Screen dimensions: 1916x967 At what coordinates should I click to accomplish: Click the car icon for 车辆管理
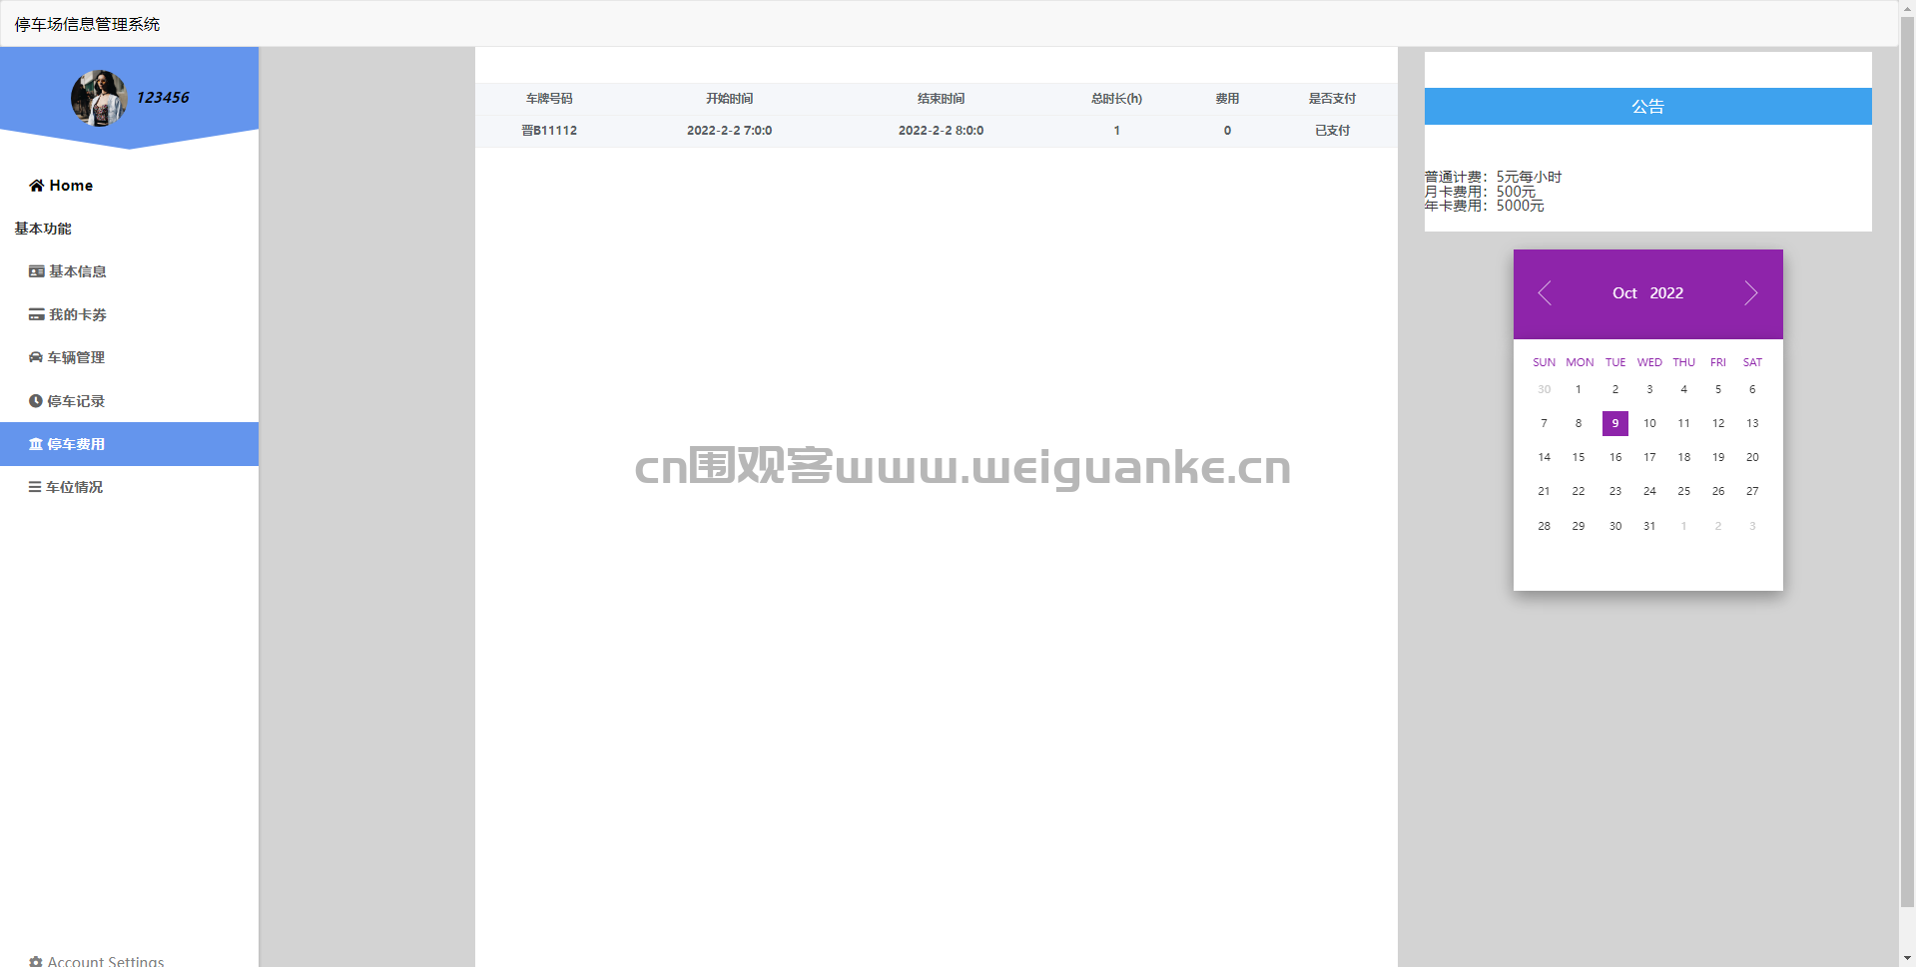(36, 357)
